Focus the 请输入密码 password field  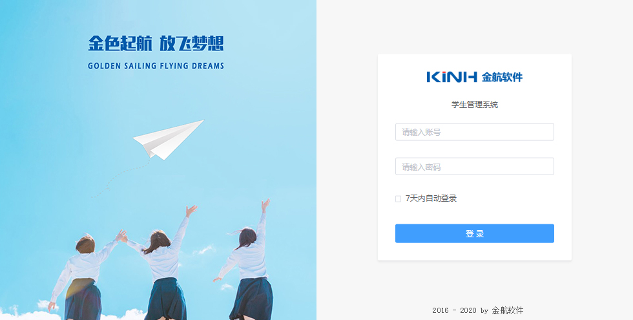click(x=474, y=167)
